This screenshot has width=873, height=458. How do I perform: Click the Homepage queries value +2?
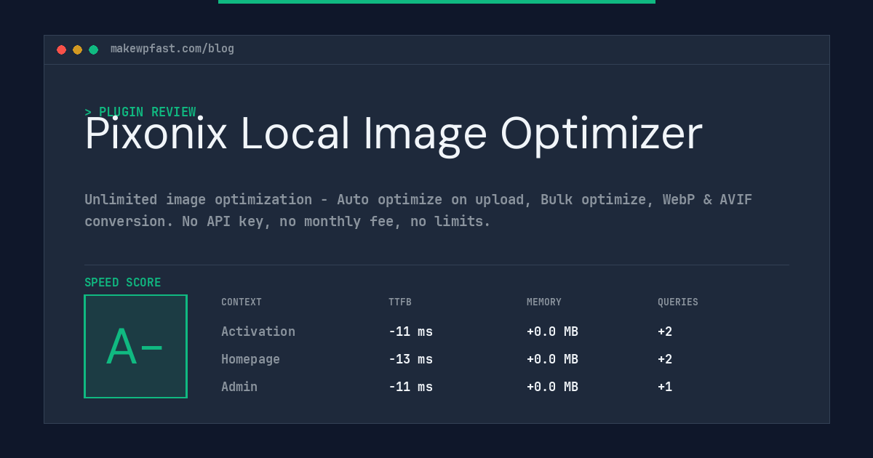[x=665, y=359]
